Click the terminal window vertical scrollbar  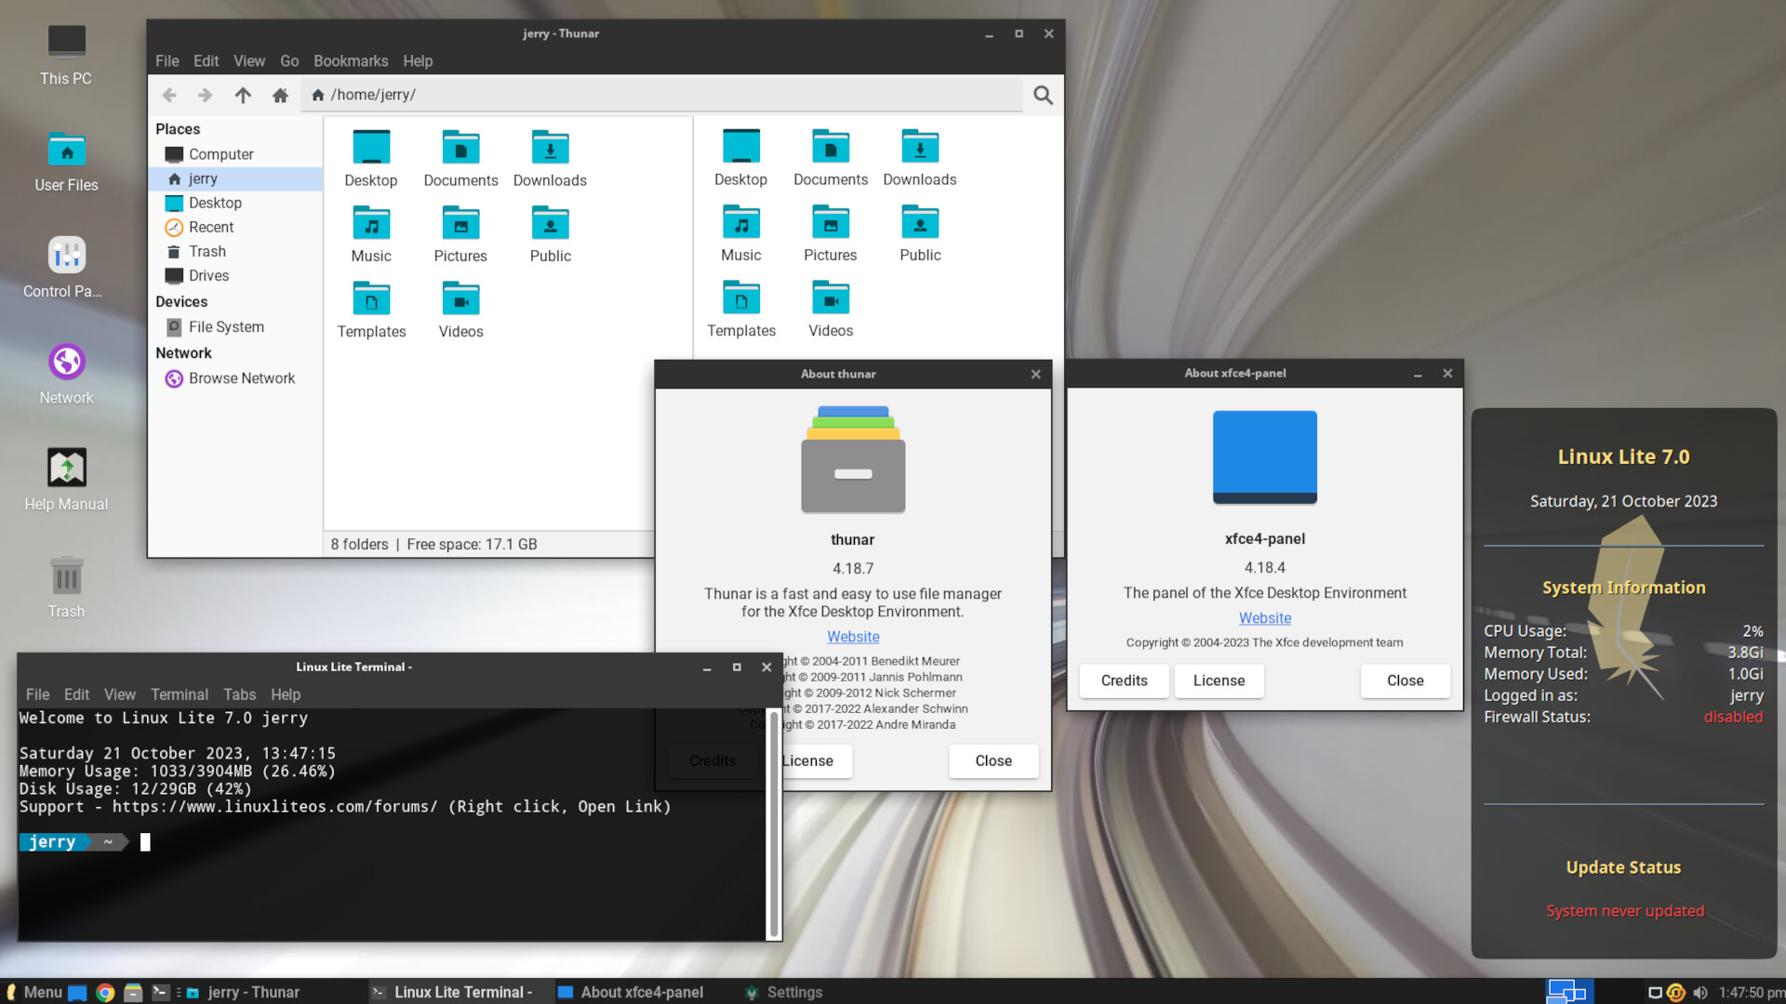773,825
